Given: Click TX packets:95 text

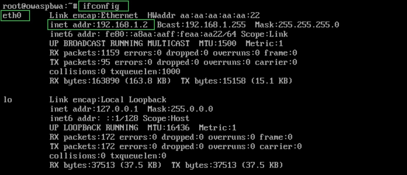Looking at the screenshot, I should pos(80,62).
